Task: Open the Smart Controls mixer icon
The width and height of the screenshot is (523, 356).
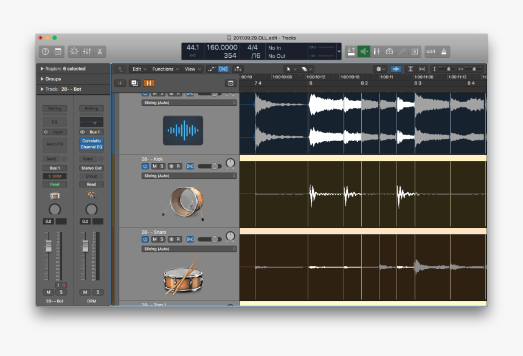Action: (377, 51)
